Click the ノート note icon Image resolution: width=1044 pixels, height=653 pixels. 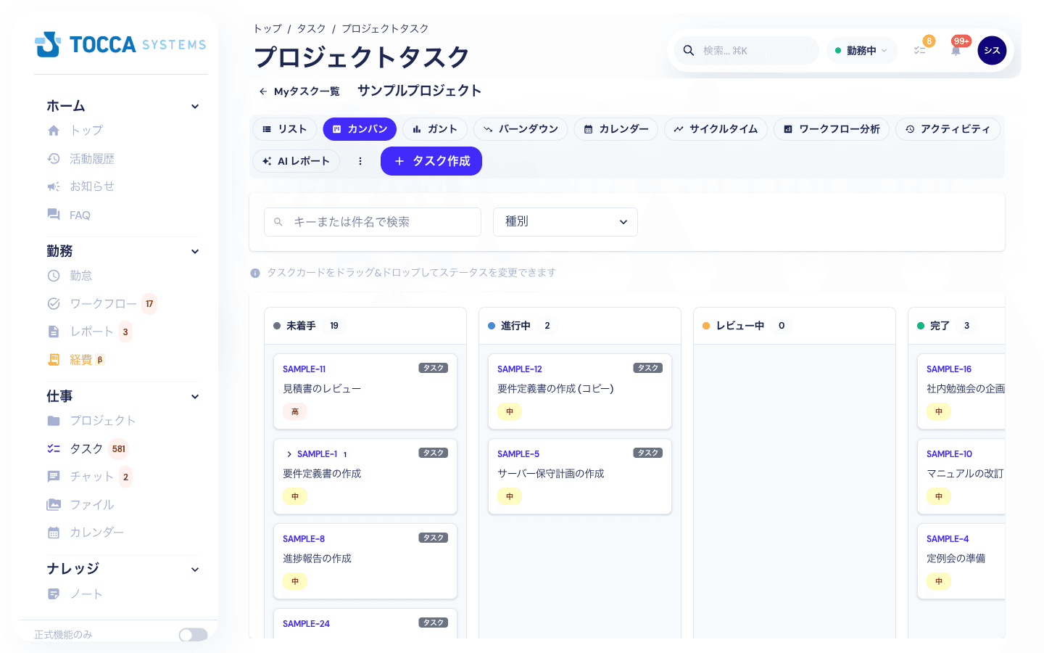point(54,594)
